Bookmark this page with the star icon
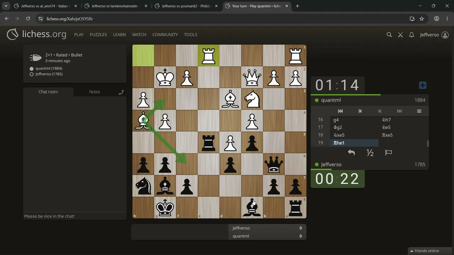Screen dimensions: 454x255 click(x=422, y=19)
